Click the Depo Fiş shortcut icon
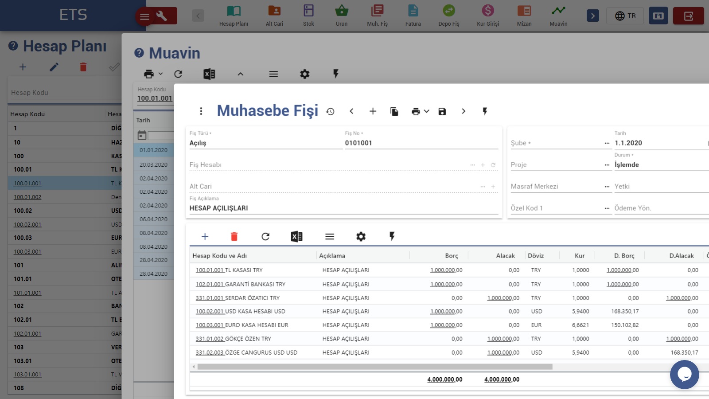The image size is (709, 399). (x=449, y=11)
